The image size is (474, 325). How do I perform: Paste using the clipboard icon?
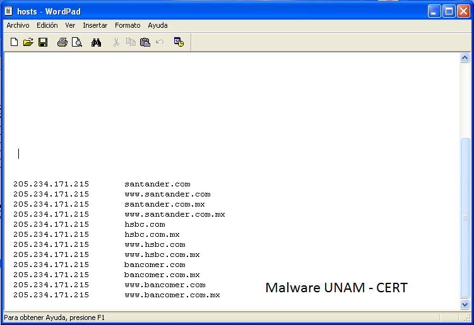(x=145, y=42)
